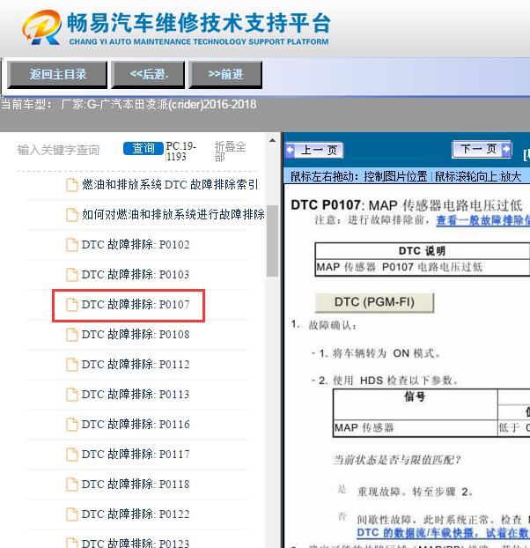This screenshot has height=548, width=530.
Task: Open DTC 故障排除: P0113
Action: point(136,395)
